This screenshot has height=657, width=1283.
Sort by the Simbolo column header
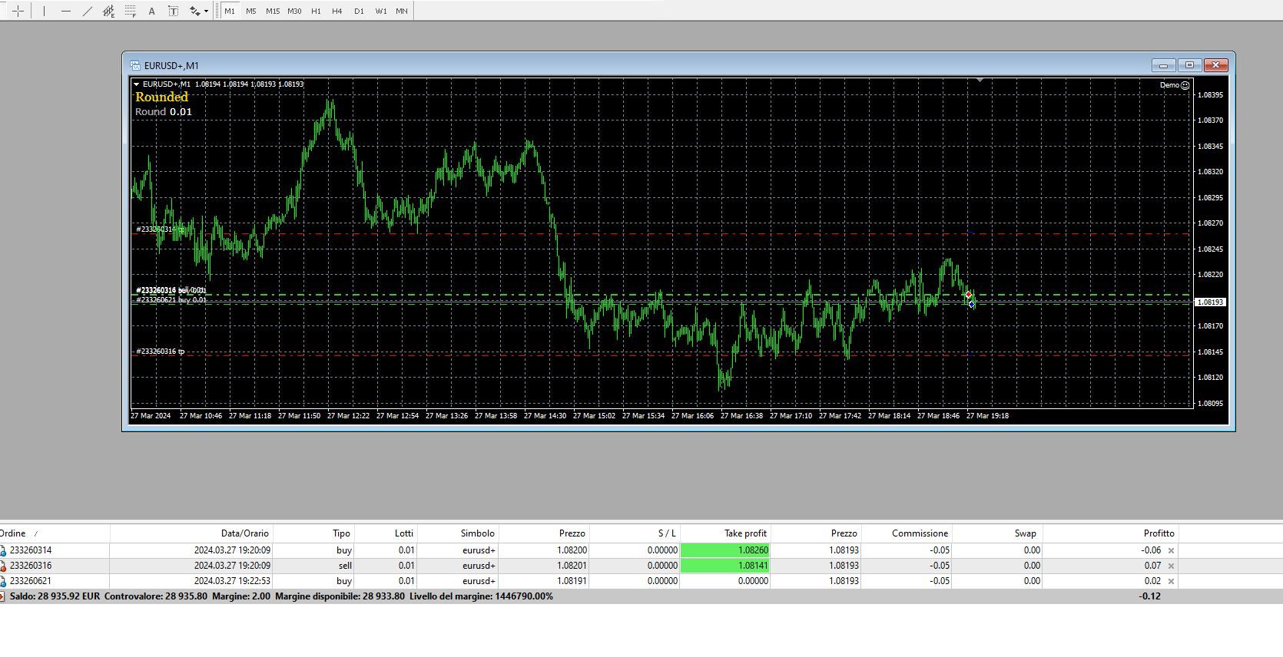point(458,533)
